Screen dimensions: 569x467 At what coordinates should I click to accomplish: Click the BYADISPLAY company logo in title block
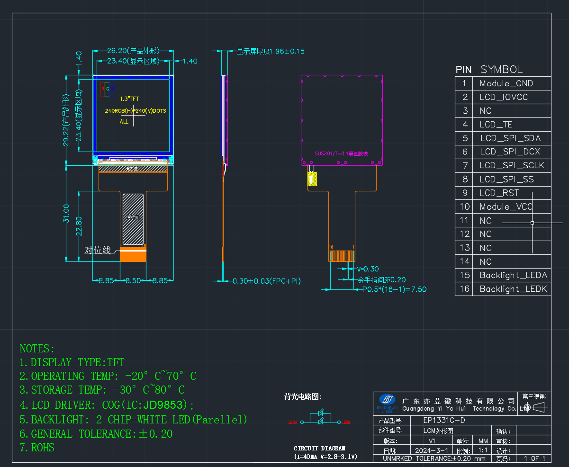(387, 404)
